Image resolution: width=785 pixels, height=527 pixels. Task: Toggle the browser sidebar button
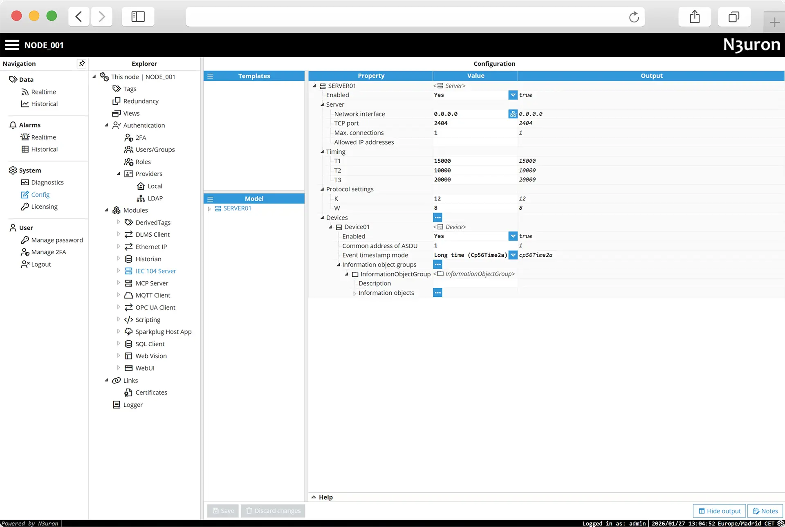pos(138,17)
